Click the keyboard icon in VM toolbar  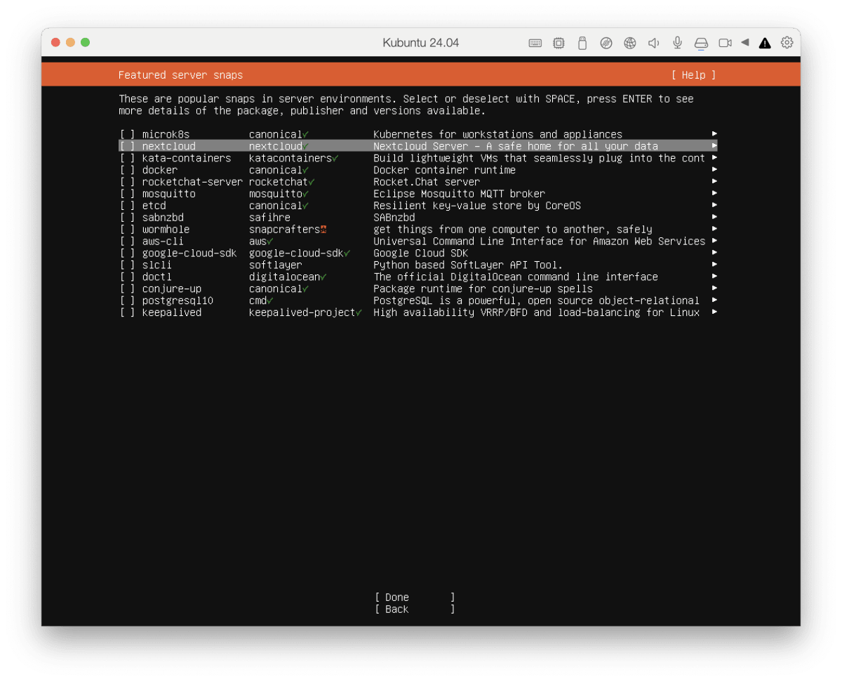(x=535, y=43)
